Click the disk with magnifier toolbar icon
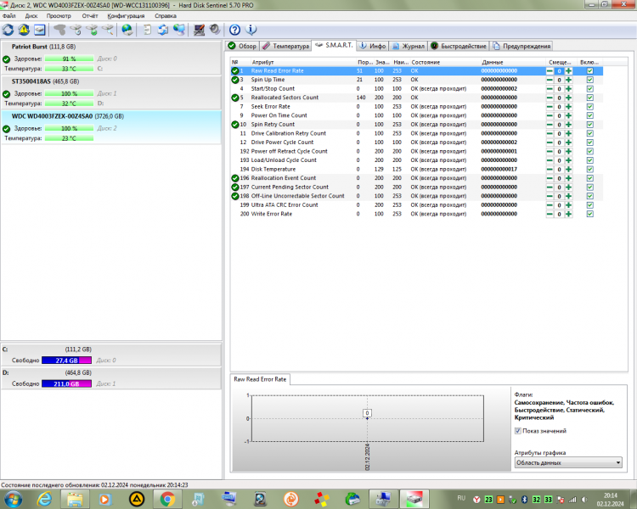637x509 pixels. (x=108, y=30)
